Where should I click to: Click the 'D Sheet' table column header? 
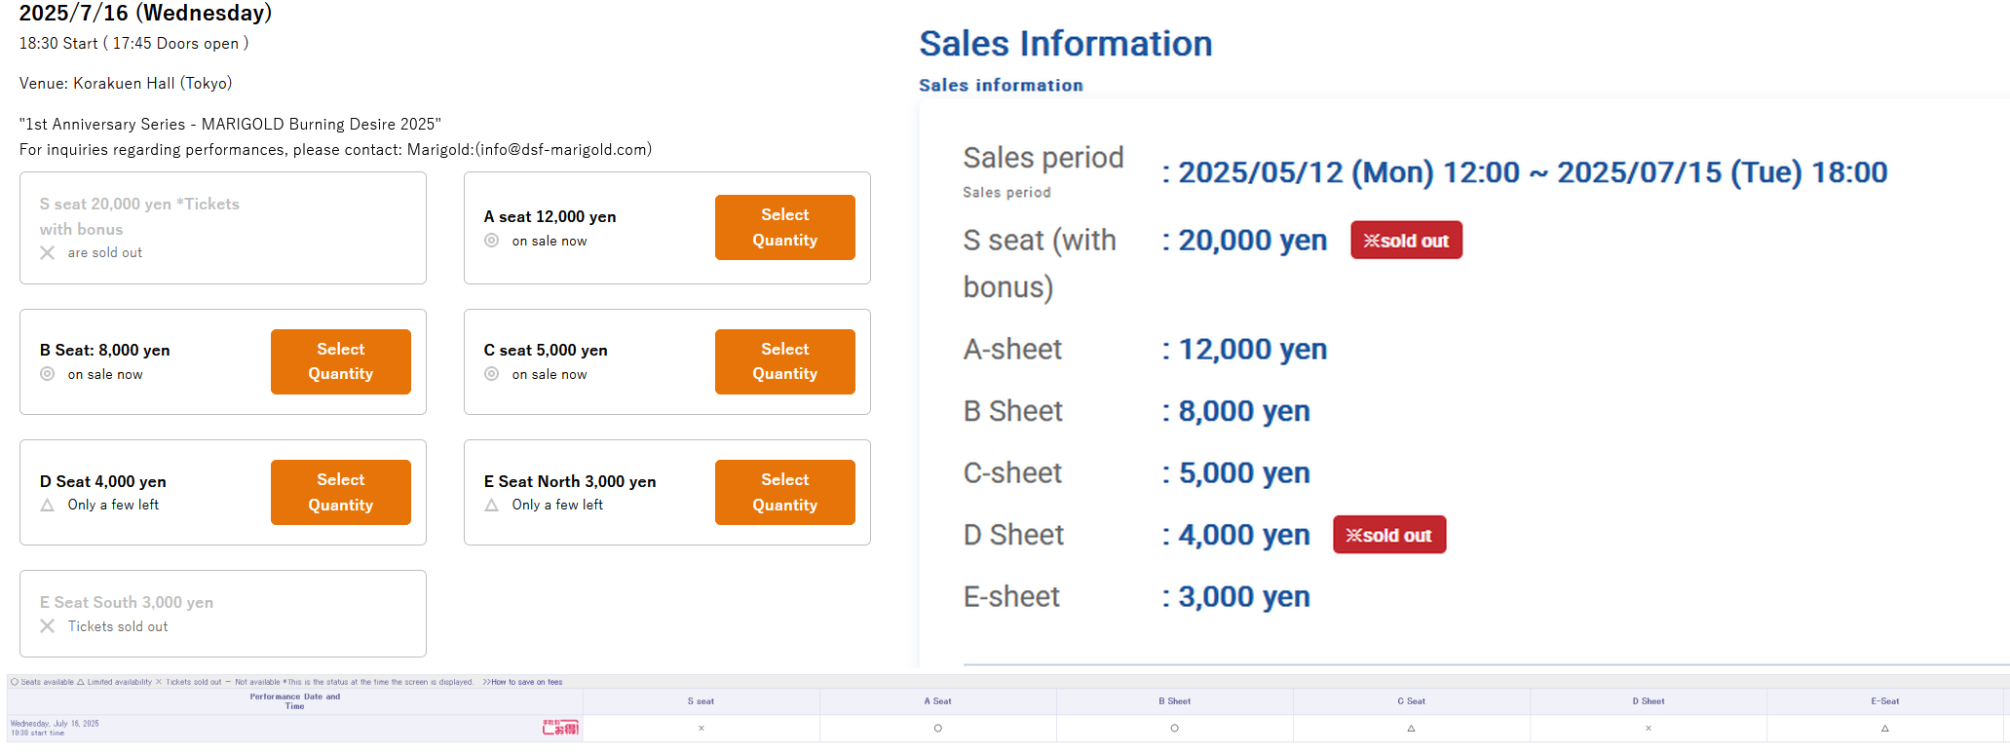[x=1649, y=701]
